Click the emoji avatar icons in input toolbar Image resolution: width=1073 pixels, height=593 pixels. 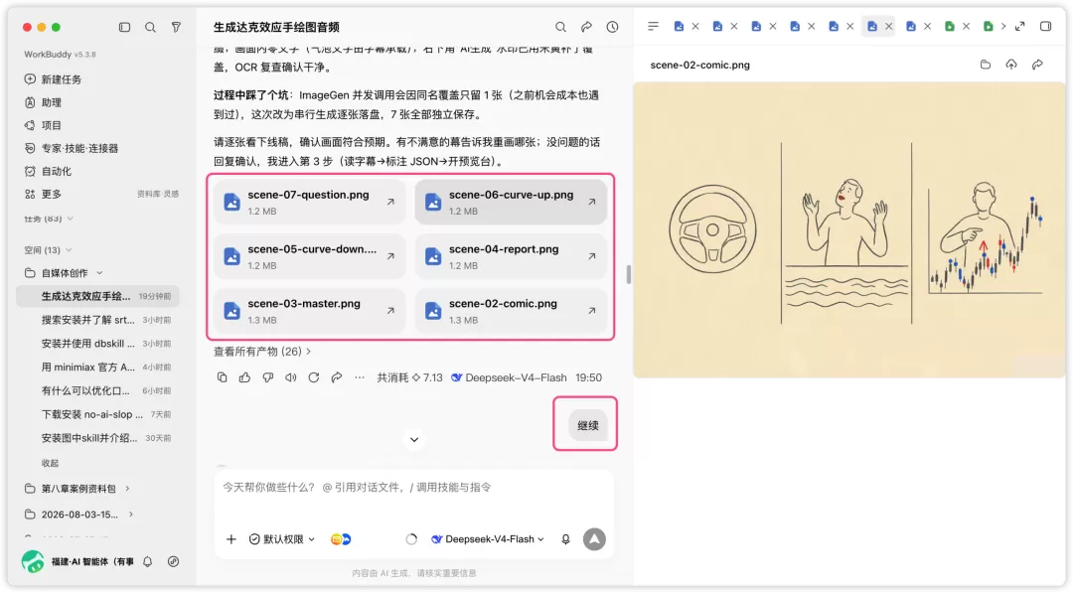[341, 539]
